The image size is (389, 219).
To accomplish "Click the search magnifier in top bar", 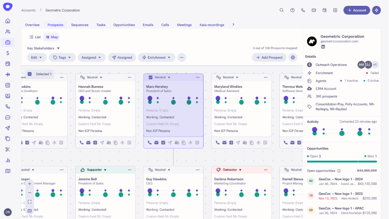I will pyautogui.click(x=282, y=10).
